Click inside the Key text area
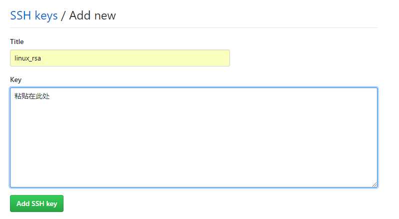This screenshot has width=399, height=219. pyautogui.click(x=193, y=137)
